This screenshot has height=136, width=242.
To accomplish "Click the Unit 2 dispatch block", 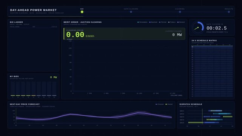I will pyautogui.click(x=222, y=114).
